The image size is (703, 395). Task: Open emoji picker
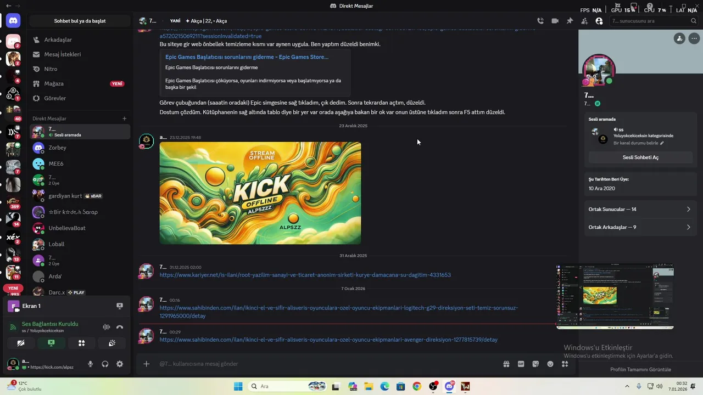[x=550, y=364]
